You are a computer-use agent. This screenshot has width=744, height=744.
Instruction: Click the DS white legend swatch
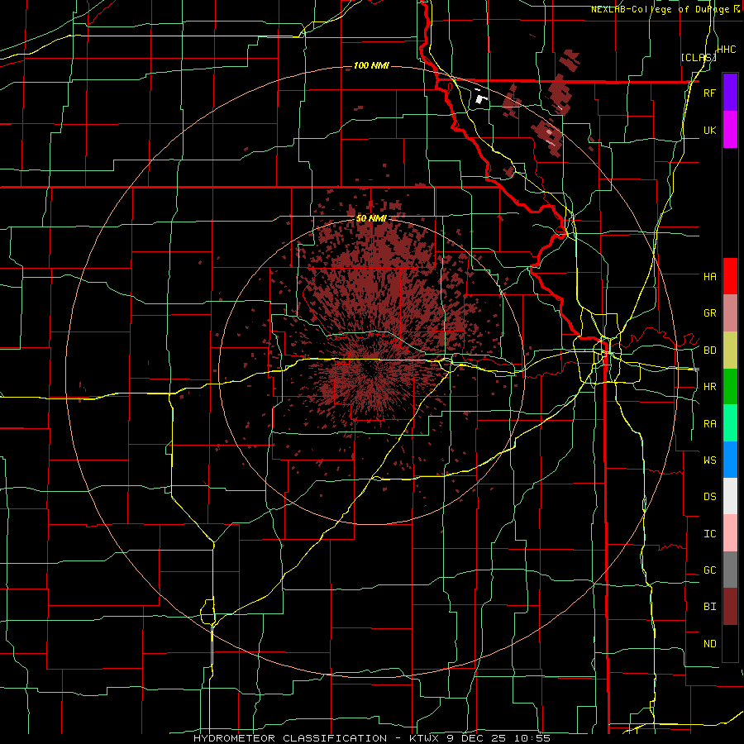730,496
